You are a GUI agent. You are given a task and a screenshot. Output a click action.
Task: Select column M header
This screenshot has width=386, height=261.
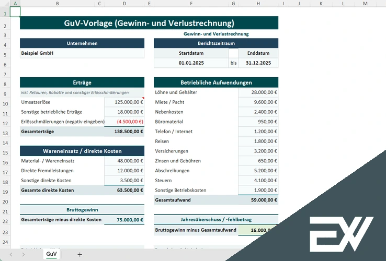click(x=365, y=4)
